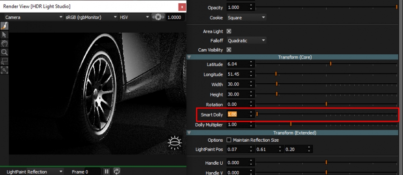Screen dimensions: 403x175
Task: Select the LightPaint brush tool
Action: click(x=4, y=26)
